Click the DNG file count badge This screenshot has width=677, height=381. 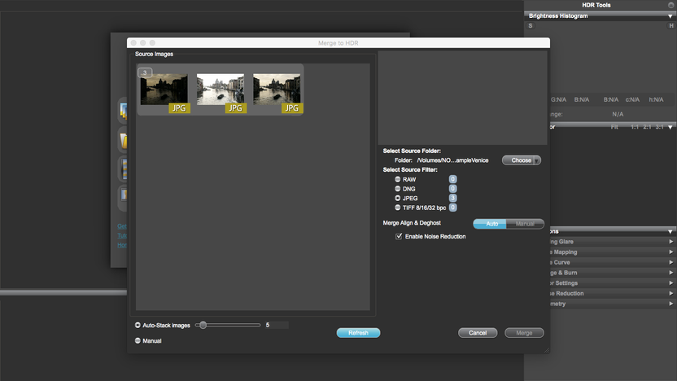point(452,189)
